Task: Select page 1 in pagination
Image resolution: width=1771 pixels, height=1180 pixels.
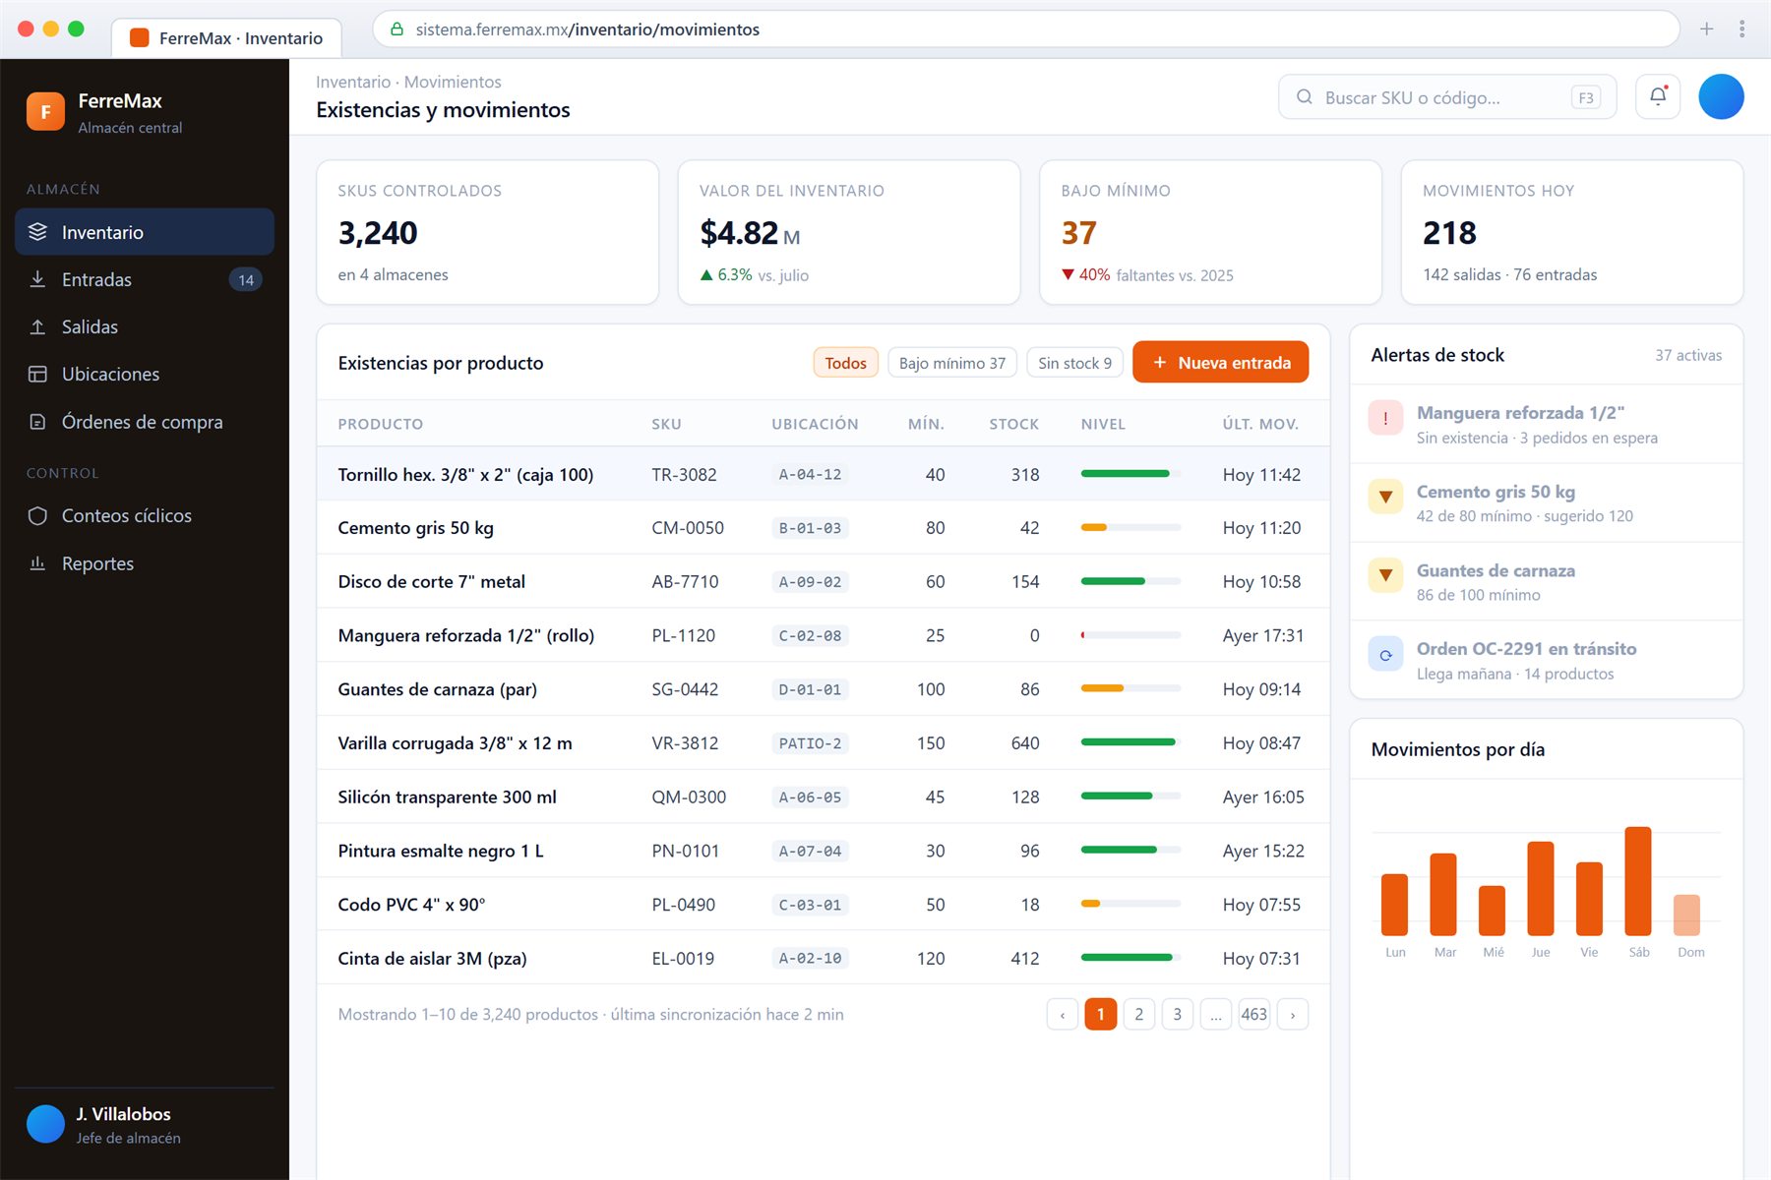Action: [x=1101, y=1014]
